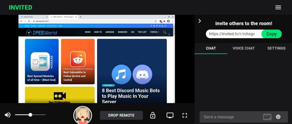Focus the Send a message field
This screenshot has width=292, height=124.
[x=231, y=117]
